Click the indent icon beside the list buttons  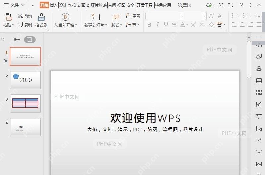(258, 16)
